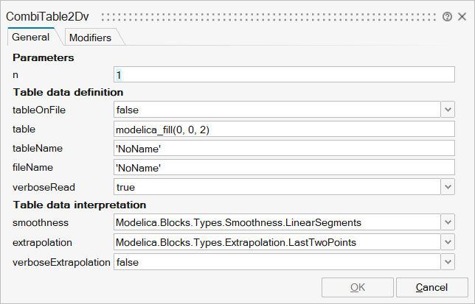Click the OK button
This screenshot has width=475, height=304.
[x=357, y=287]
